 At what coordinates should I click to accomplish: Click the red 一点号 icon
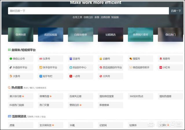coord(71,76)
